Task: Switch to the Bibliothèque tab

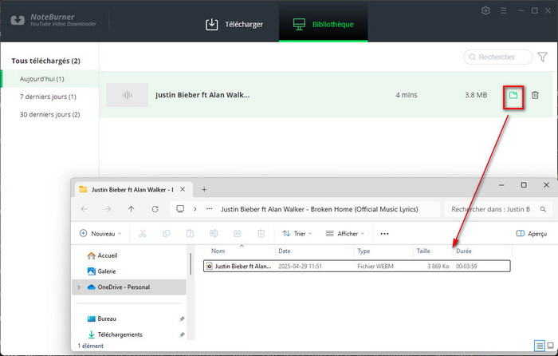Action: click(323, 24)
